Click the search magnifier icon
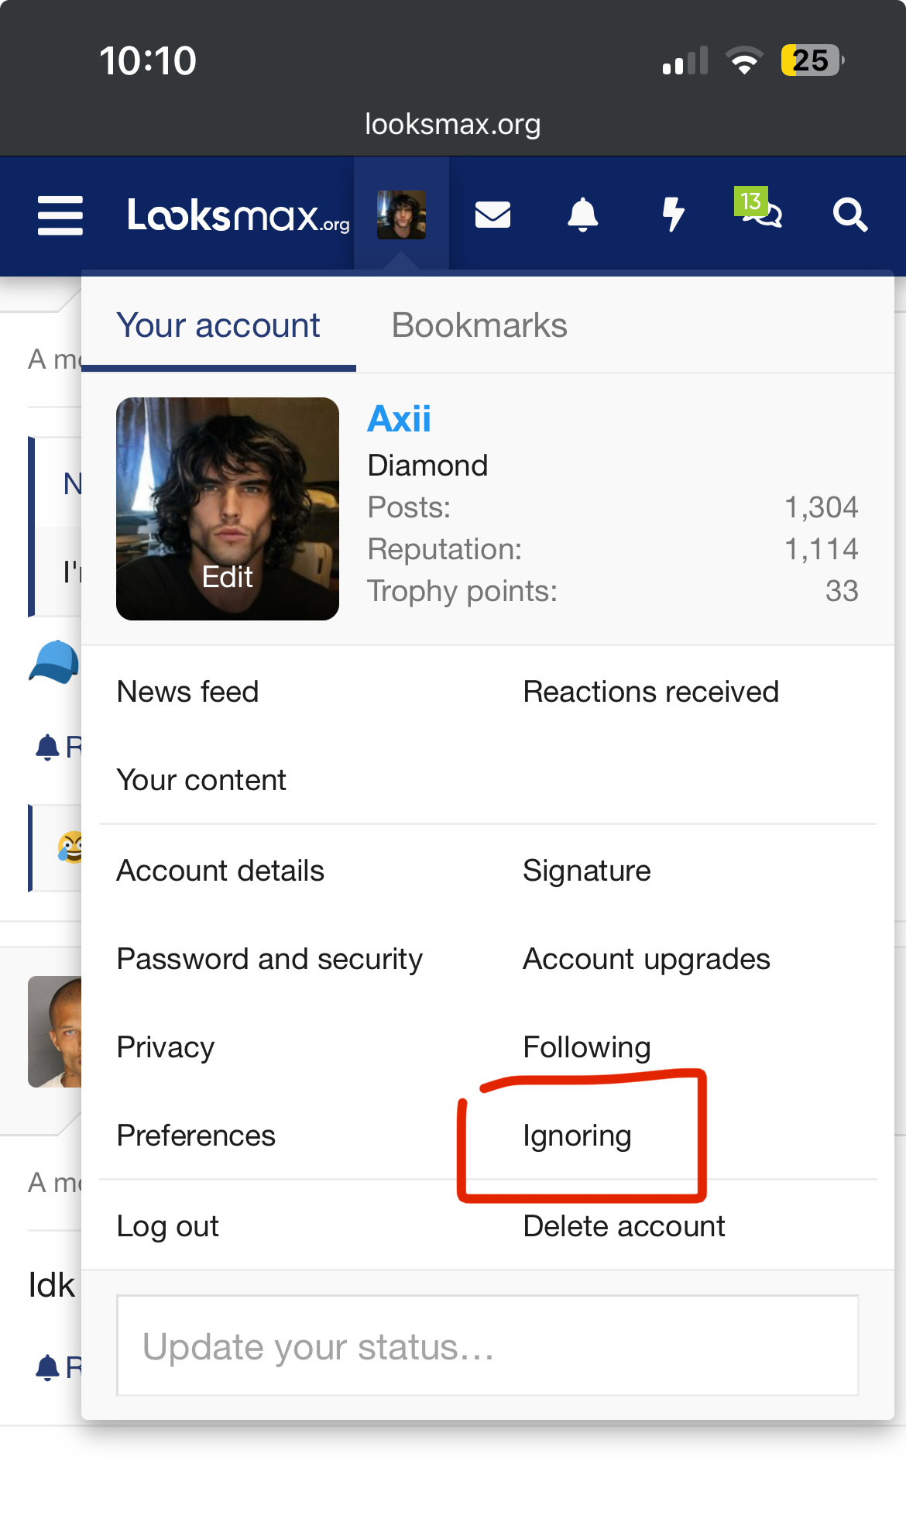The image size is (906, 1519). click(x=849, y=215)
